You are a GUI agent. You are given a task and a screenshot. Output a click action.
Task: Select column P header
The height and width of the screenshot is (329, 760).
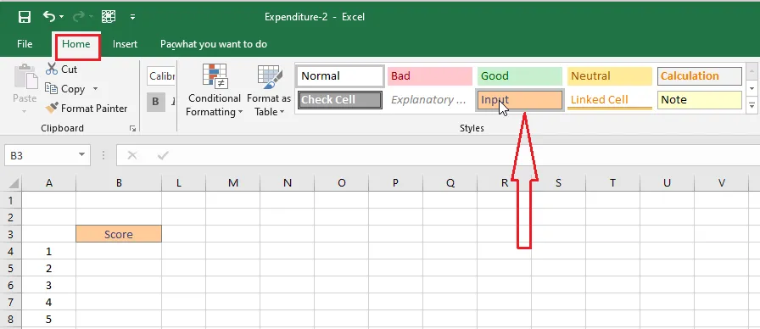pyautogui.click(x=396, y=182)
